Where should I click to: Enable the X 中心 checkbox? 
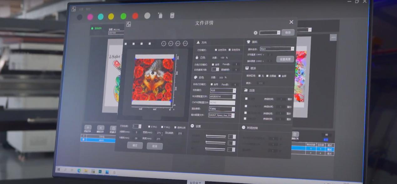click(149, 127)
